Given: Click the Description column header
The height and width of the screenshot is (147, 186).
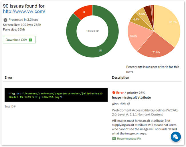Looking at the screenshot, I should pyautogui.click(x=120, y=78).
